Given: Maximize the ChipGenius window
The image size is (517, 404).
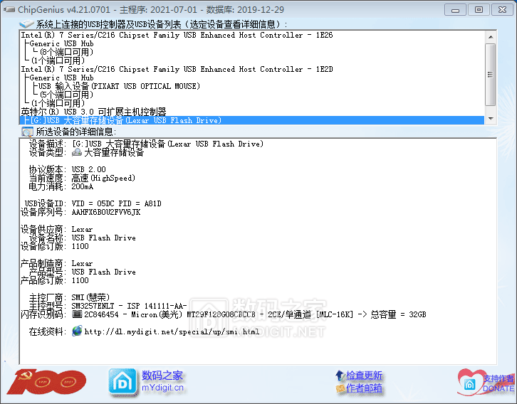Looking at the screenshot, I should click(x=479, y=9).
